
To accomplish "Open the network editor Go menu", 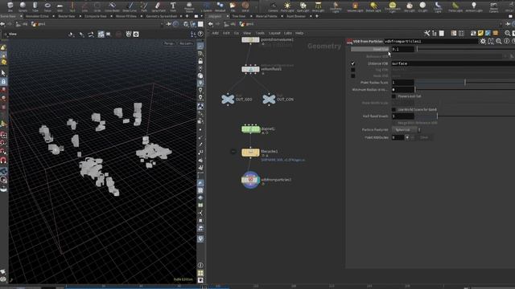I will tap(237, 33).
